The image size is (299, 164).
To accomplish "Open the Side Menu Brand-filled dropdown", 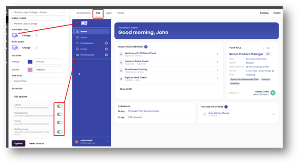I will [x=38, y=81].
